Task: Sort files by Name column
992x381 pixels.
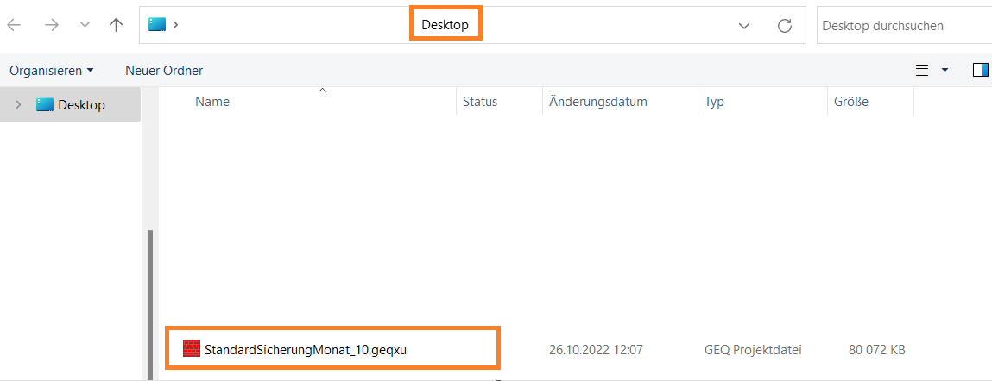Action: point(212,102)
